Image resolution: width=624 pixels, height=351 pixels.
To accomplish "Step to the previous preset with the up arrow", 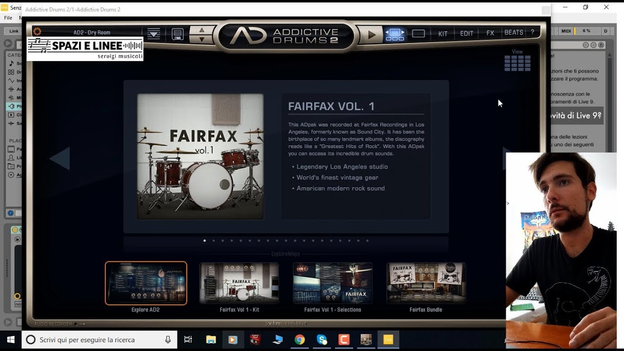I will coord(201,30).
